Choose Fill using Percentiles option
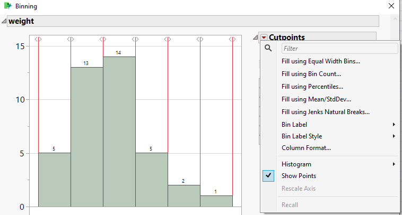 pyautogui.click(x=312, y=87)
